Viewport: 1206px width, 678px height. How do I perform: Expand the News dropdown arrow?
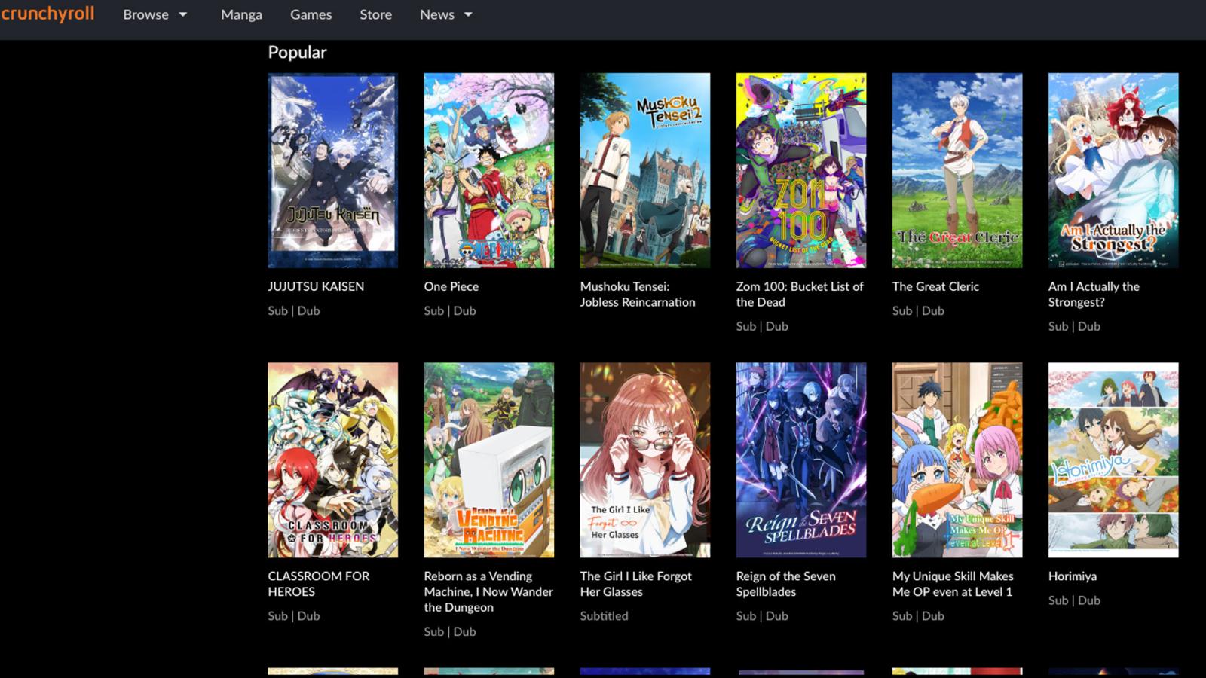468,14
